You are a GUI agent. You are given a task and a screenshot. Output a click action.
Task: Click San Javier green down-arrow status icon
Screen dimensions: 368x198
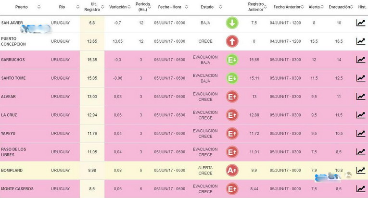coord(232,23)
